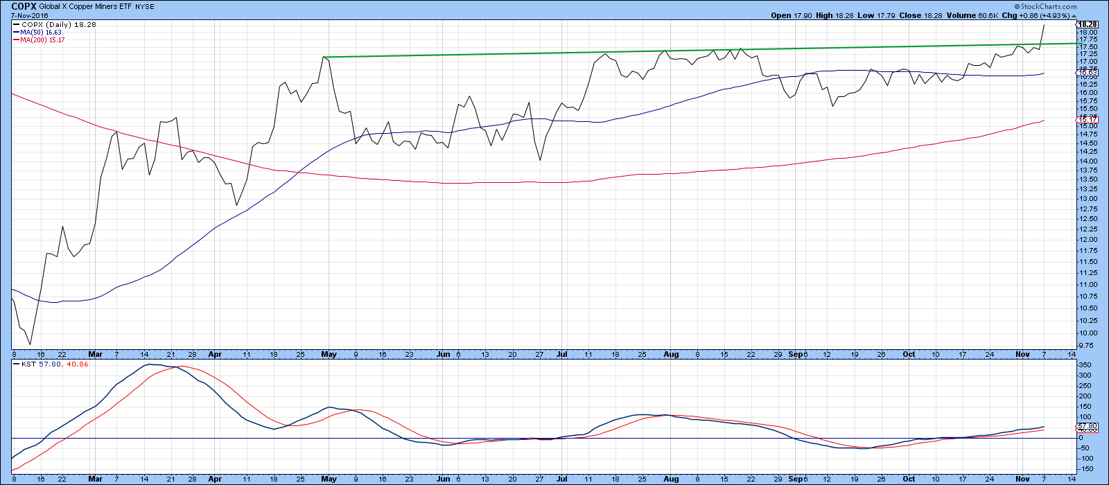
Task: Click the 57.80 KST tag on indicator axis
Action: [x=1088, y=426]
